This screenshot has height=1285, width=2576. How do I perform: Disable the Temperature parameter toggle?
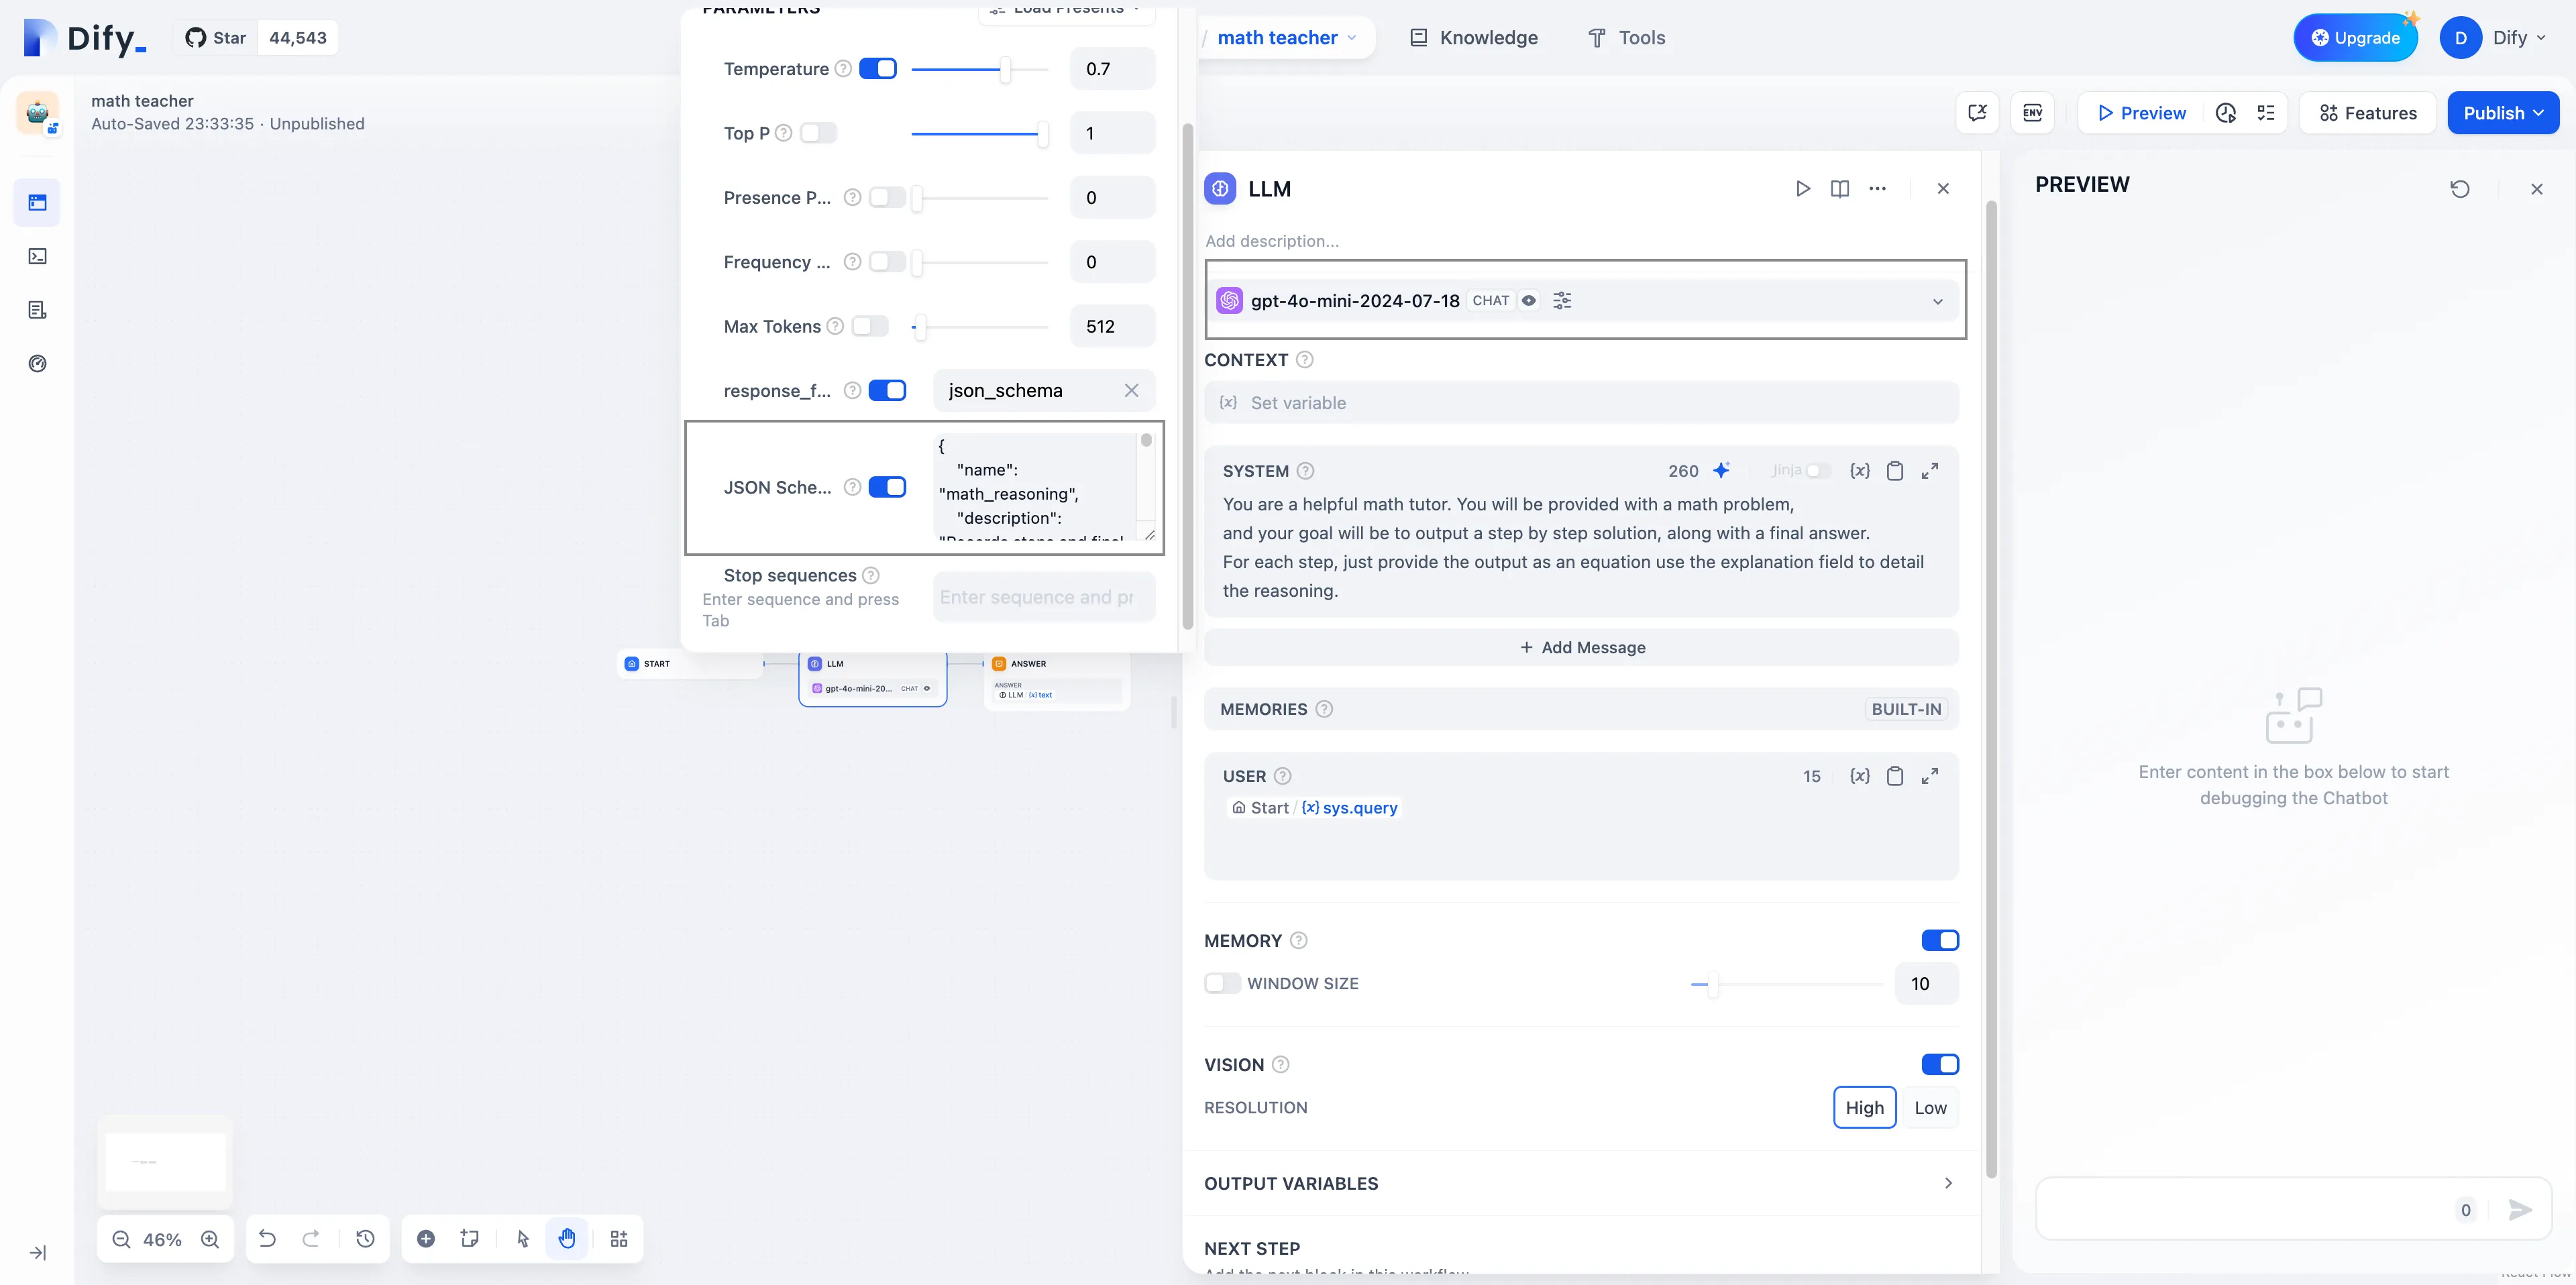(x=878, y=69)
